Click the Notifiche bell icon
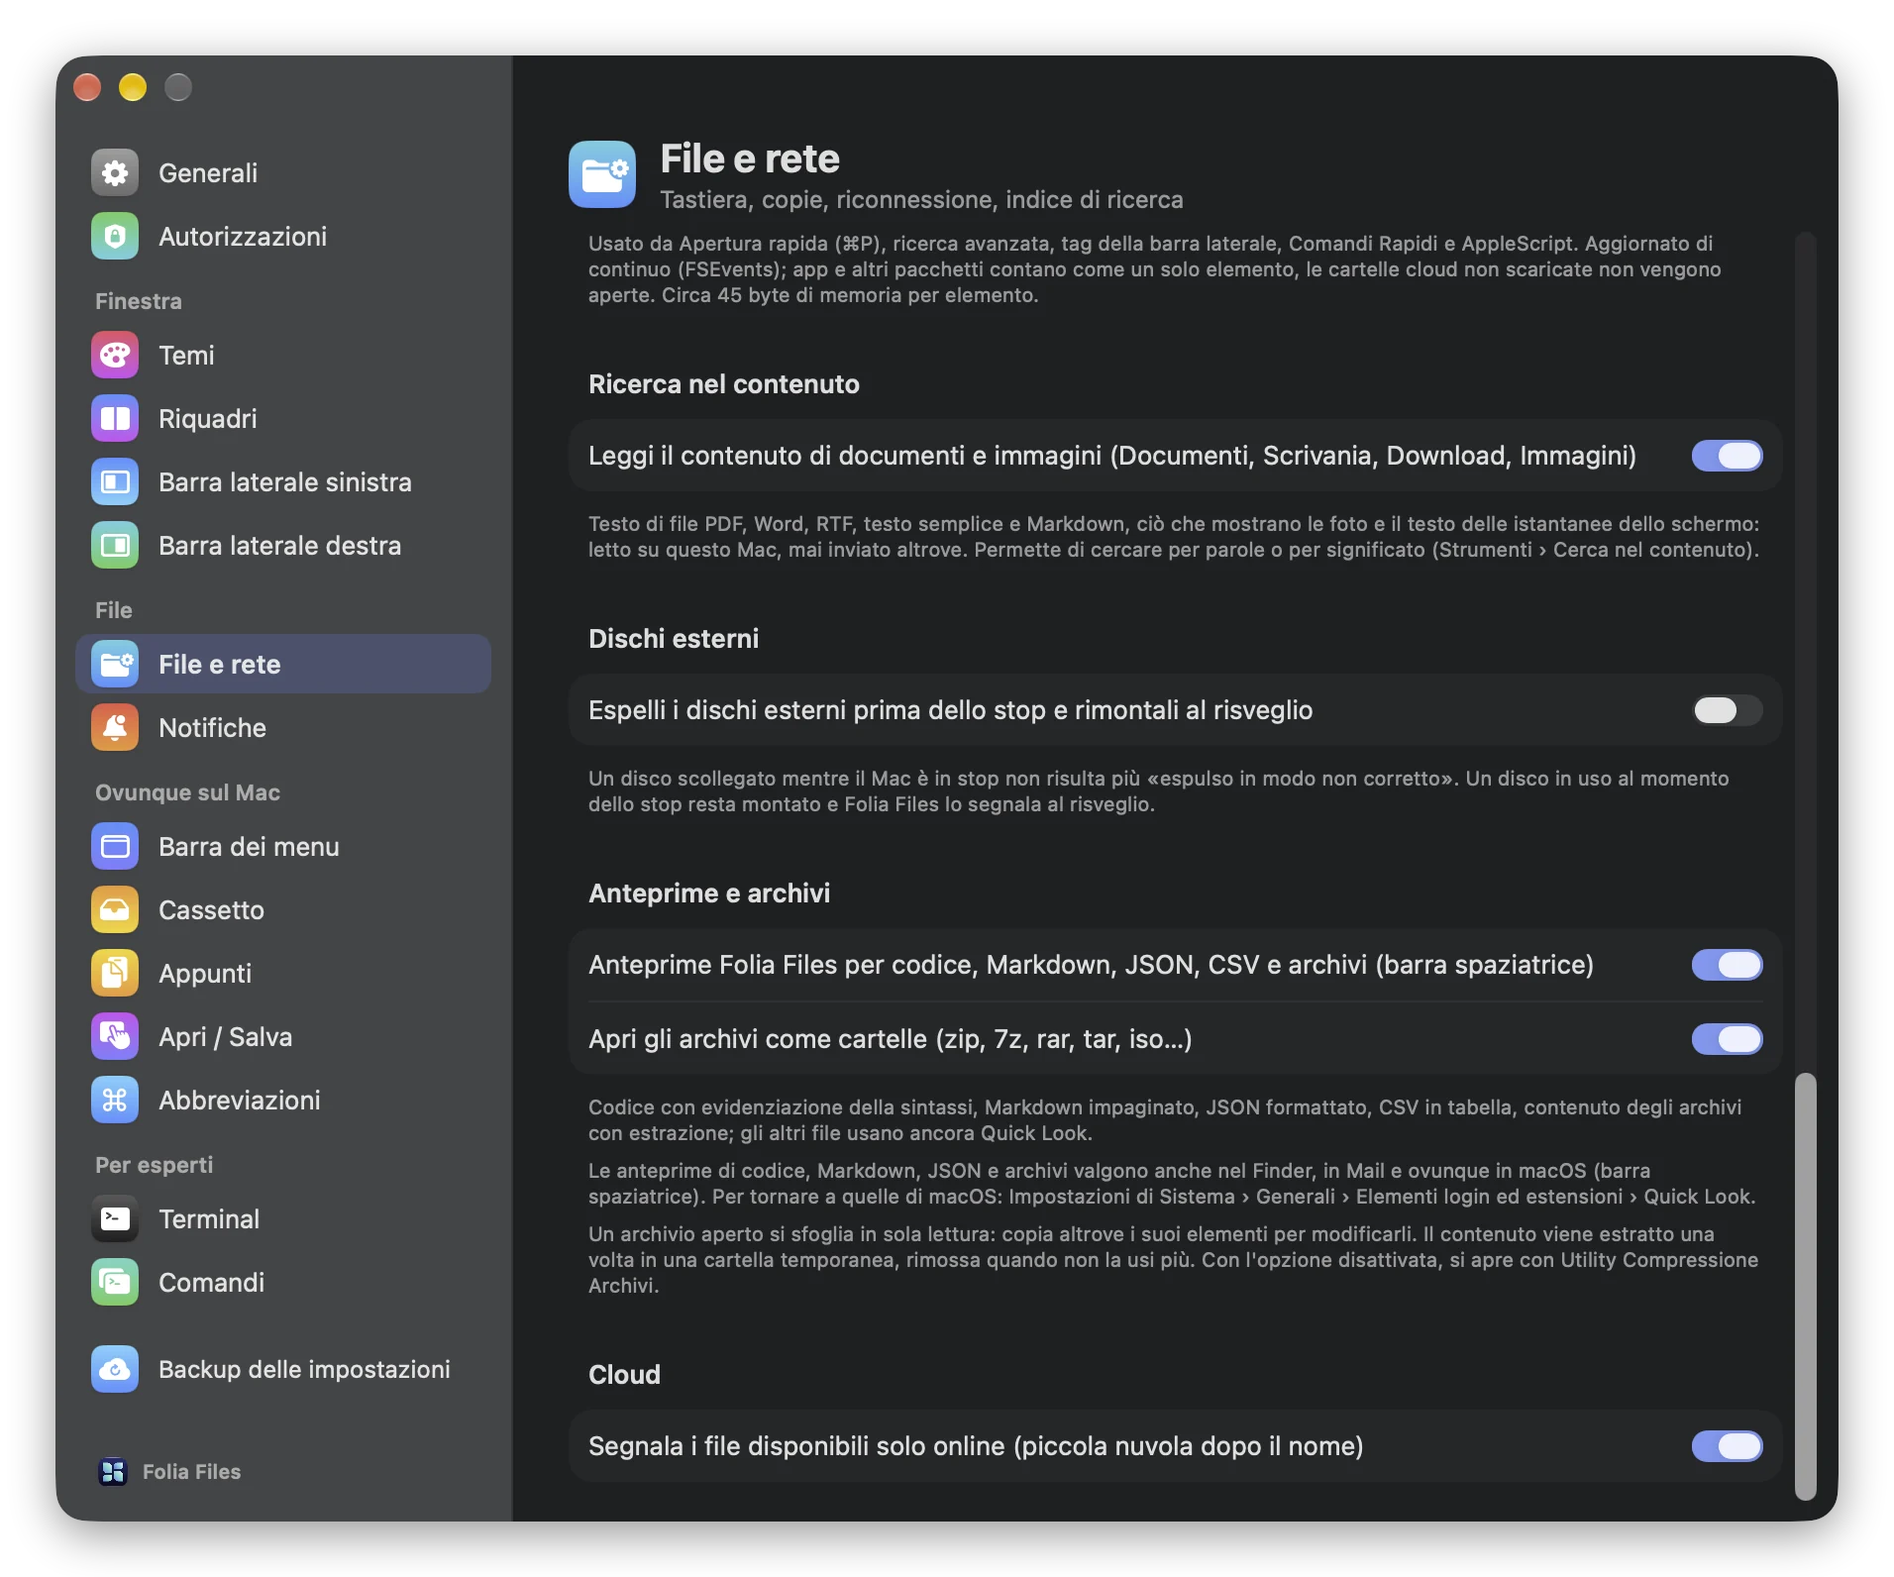 [x=115, y=728]
